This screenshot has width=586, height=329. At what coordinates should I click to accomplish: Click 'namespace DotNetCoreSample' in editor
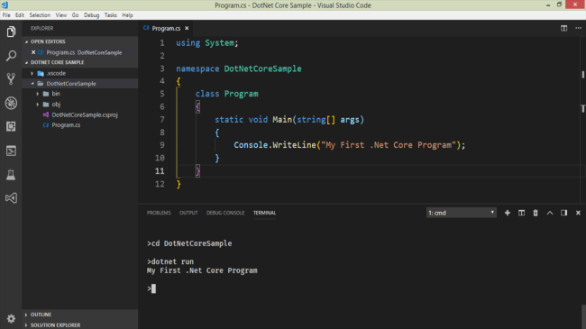pos(239,69)
